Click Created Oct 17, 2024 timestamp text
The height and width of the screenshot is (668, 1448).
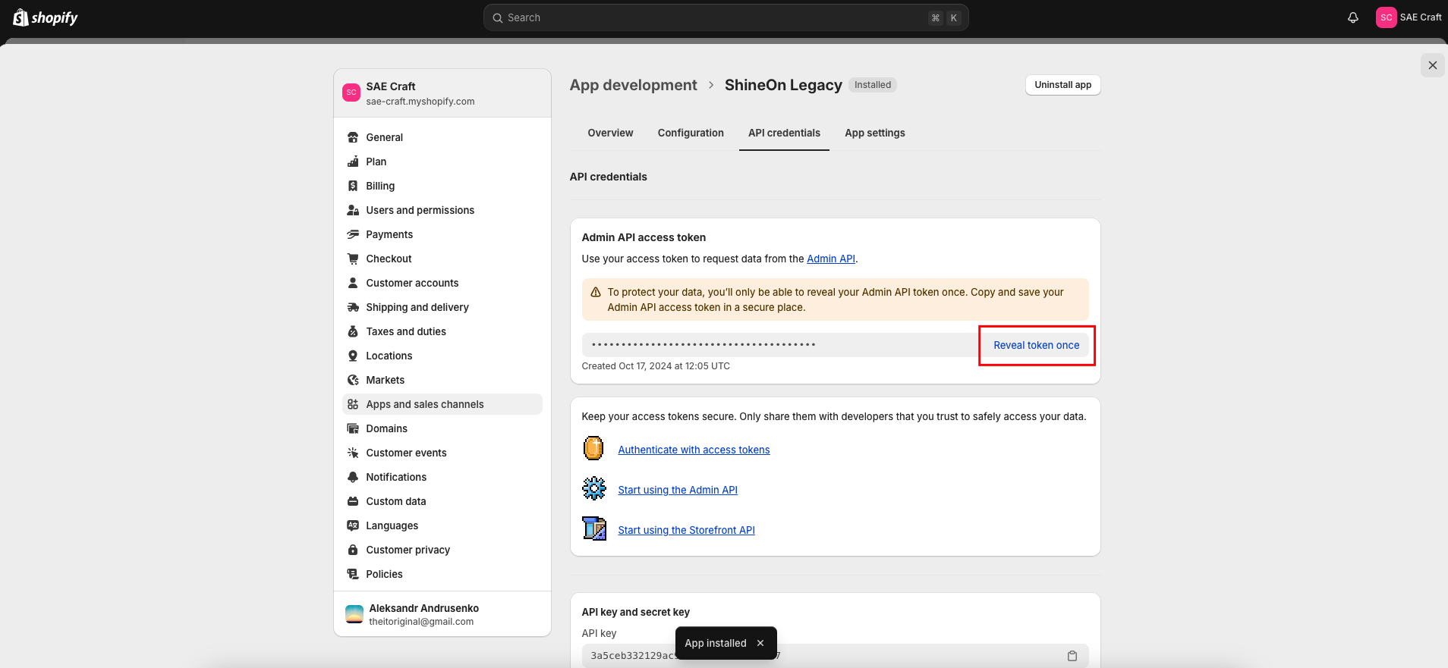(656, 366)
